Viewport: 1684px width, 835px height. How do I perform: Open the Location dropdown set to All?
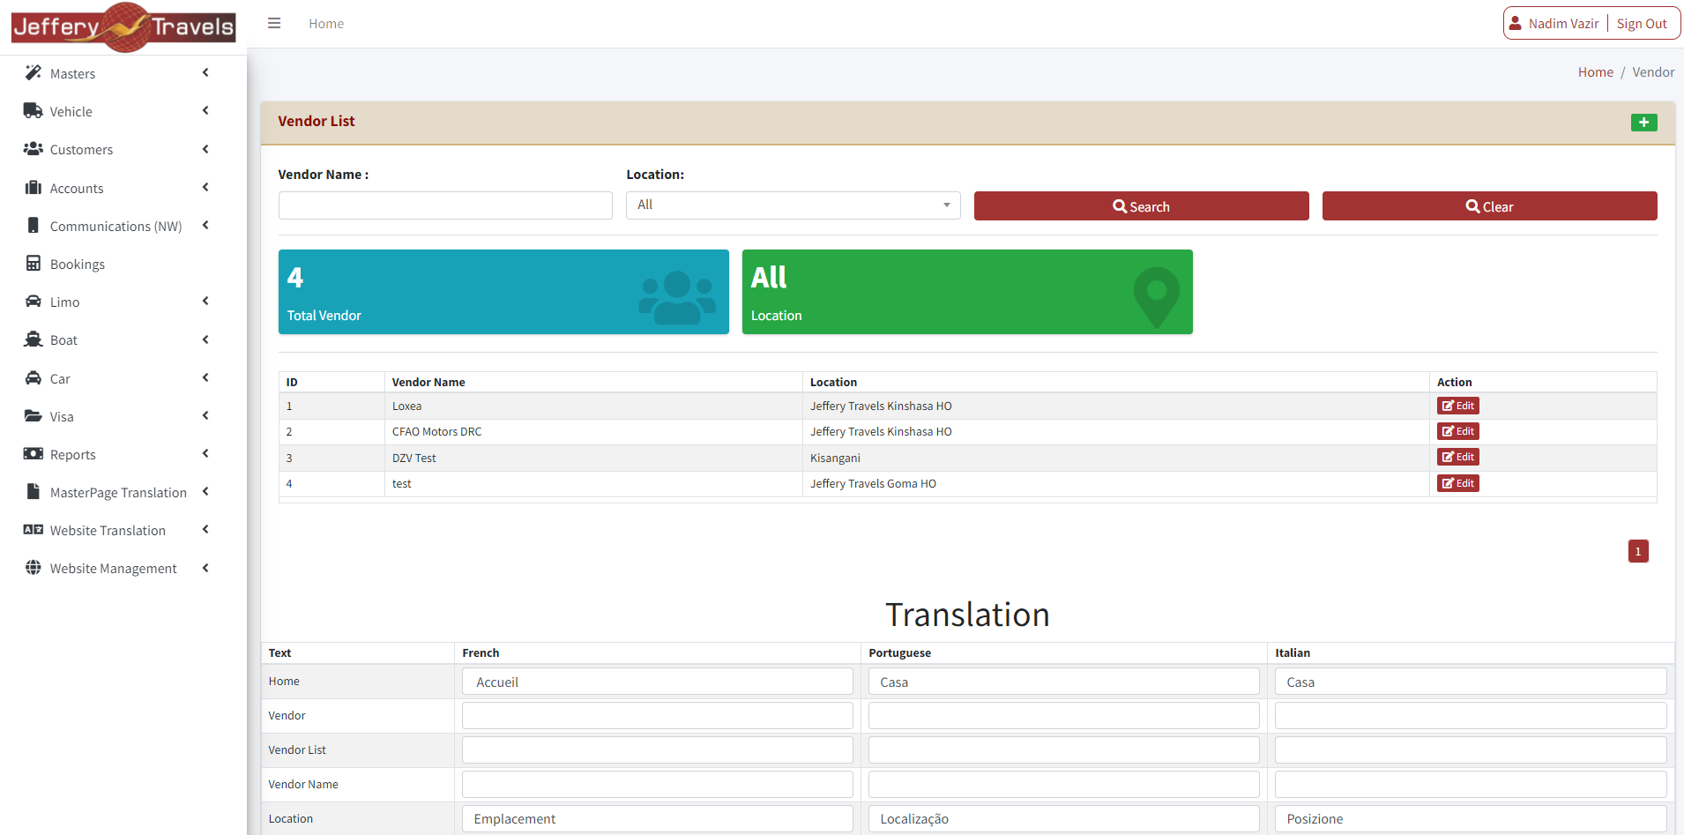pyautogui.click(x=793, y=205)
